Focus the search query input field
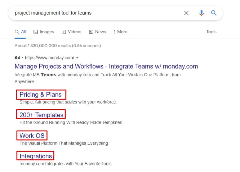 click(x=93, y=13)
